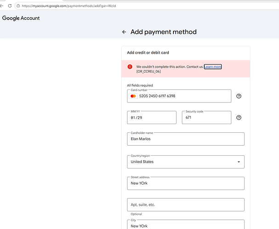
Task: Click the Apt, suite, etc. field
Action: coord(185,205)
